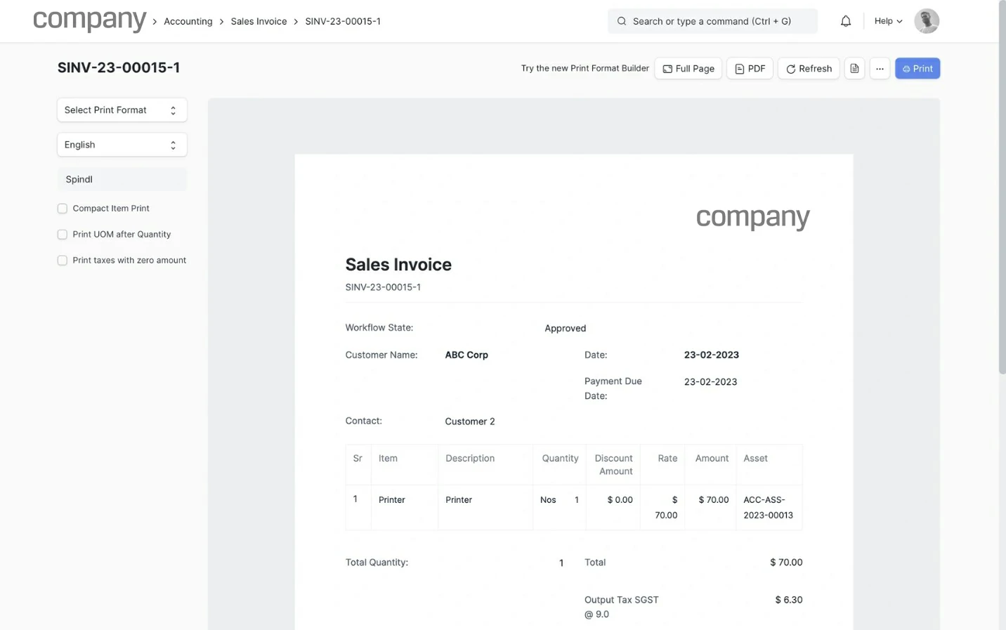Open print preview in Full Page

(688, 69)
